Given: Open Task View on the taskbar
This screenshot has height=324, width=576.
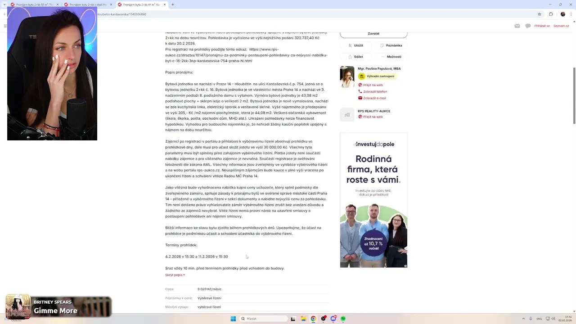Looking at the screenshot, I should 294,319.
